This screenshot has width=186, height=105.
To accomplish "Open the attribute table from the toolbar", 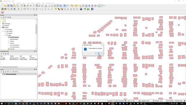I will coord(83,6).
